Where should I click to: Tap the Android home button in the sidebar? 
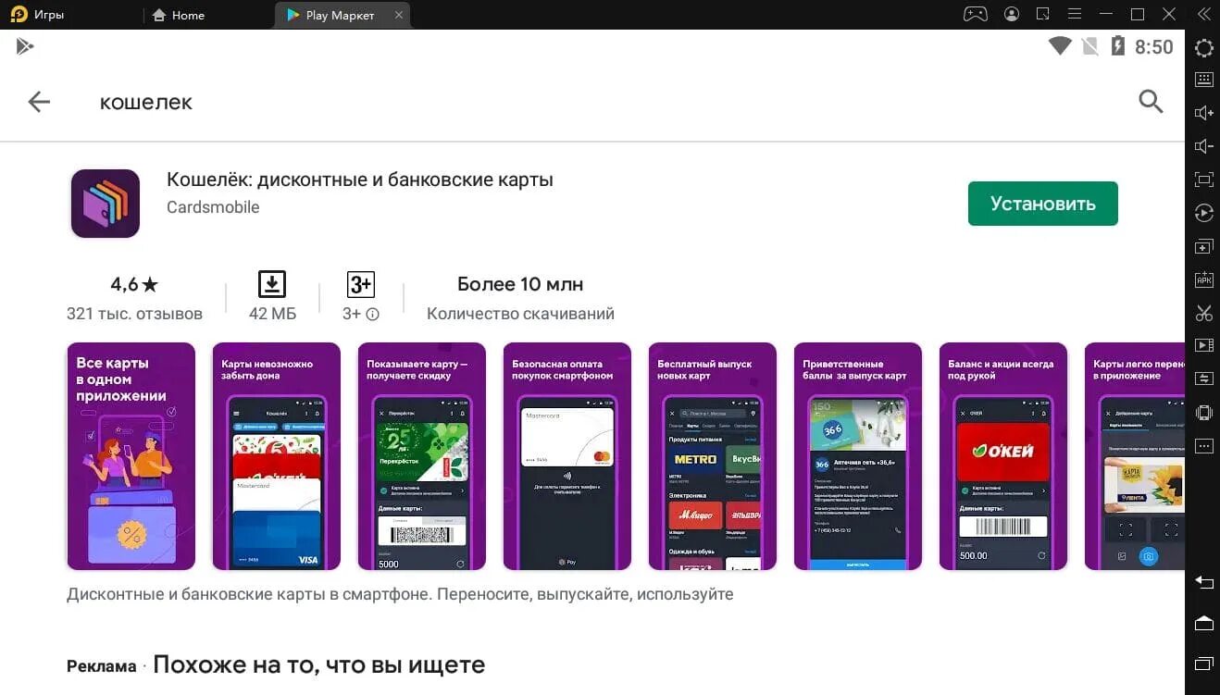pyautogui.click(x=1203, y=623)
